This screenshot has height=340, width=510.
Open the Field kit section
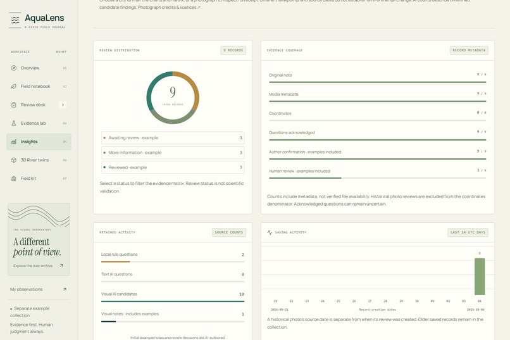pyautogui.click(x=39, y=179)
